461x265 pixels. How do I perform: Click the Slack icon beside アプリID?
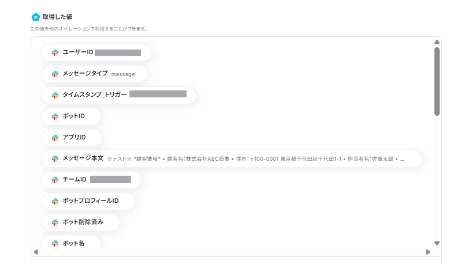[55, 137]
